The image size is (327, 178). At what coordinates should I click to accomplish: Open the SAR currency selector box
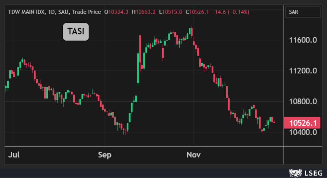pyautogui.click(x=302, y=12)
